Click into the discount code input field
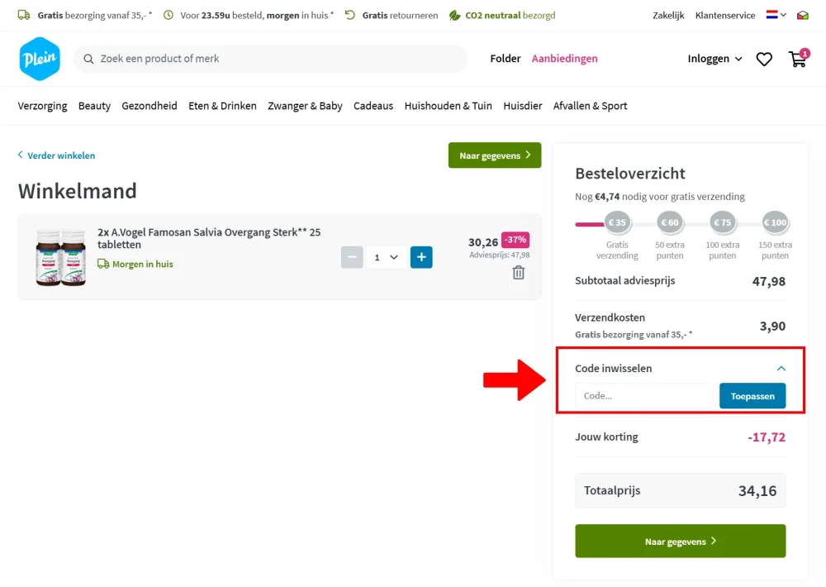Screen dimensions: 826x587 pos(643,396)
